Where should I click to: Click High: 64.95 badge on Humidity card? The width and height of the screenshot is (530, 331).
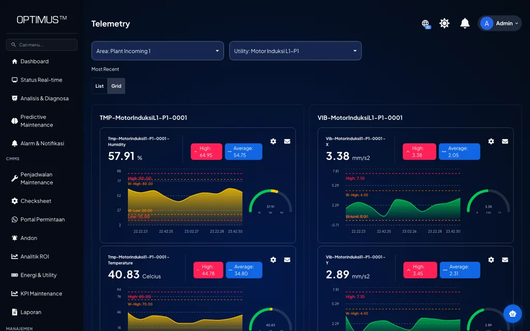[207, 152]
